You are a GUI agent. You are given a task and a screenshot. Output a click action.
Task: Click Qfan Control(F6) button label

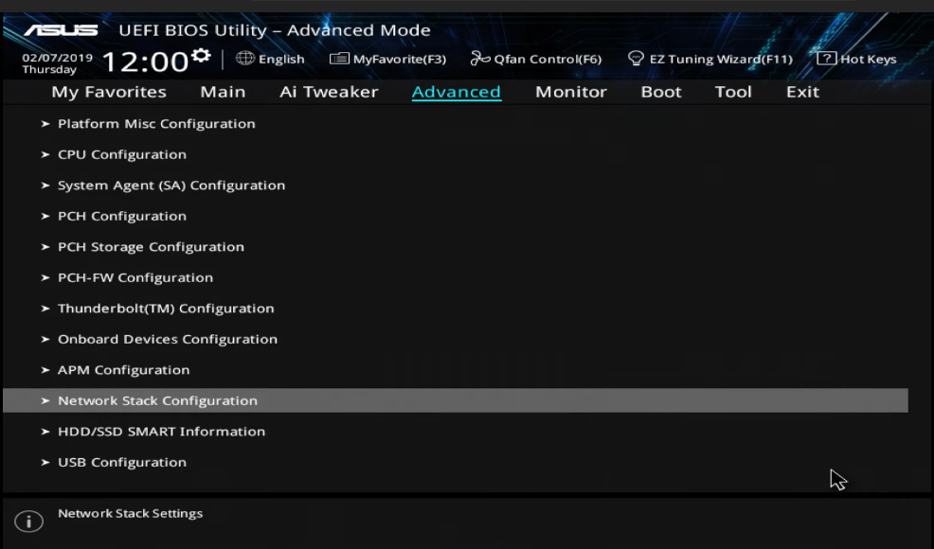click(x=548, y=59)
